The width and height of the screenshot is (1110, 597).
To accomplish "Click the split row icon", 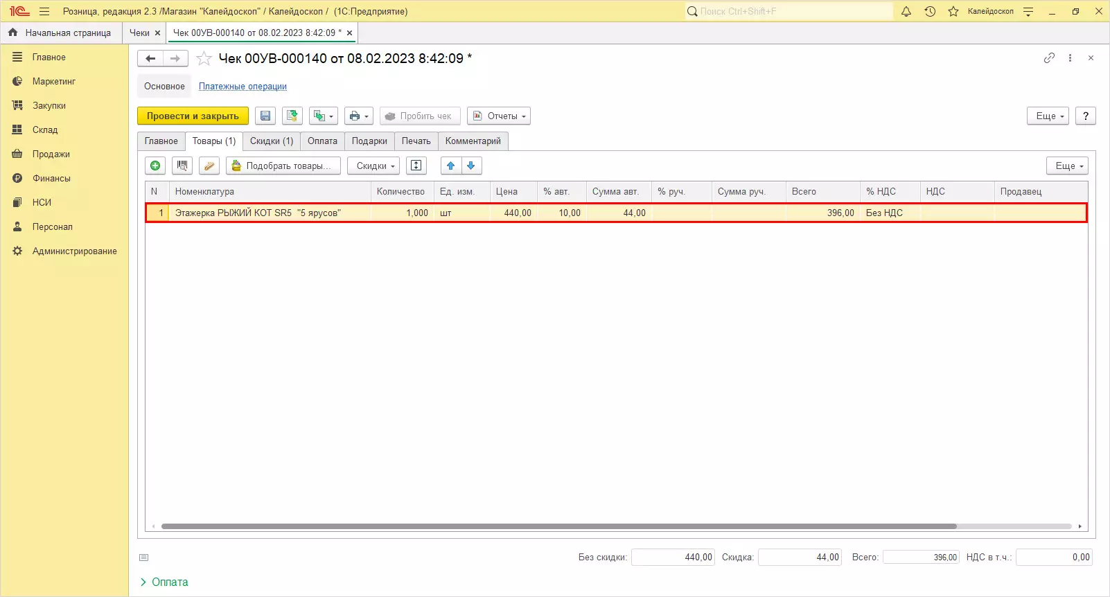I will point(416,166).
